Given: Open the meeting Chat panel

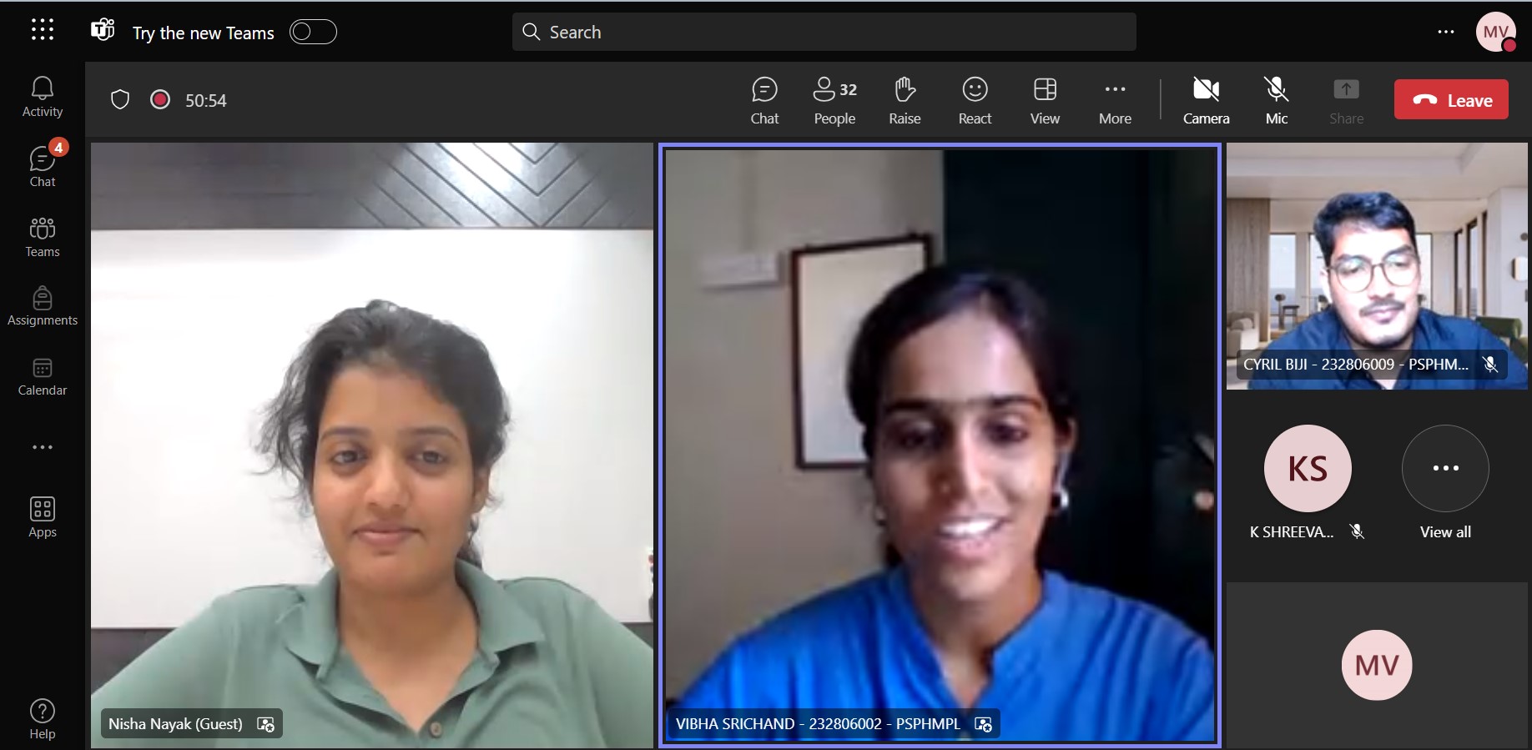Looking at the screenshot, I should point(764,100).
